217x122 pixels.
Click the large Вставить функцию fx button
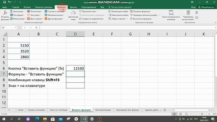(5, 16)
